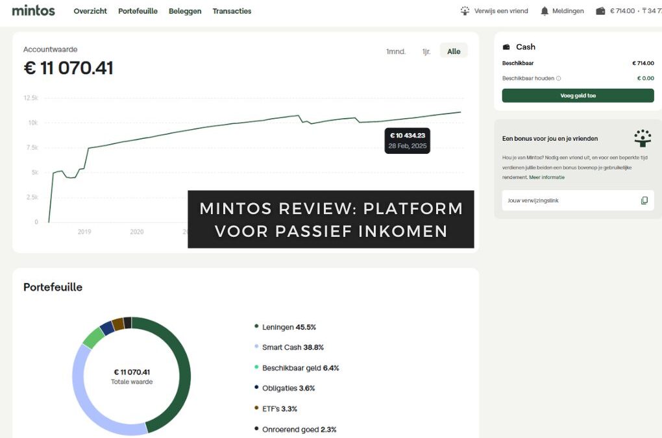The image size is (662, 438).
Task: Select the Alle chart time range
Action: point(453,50)
